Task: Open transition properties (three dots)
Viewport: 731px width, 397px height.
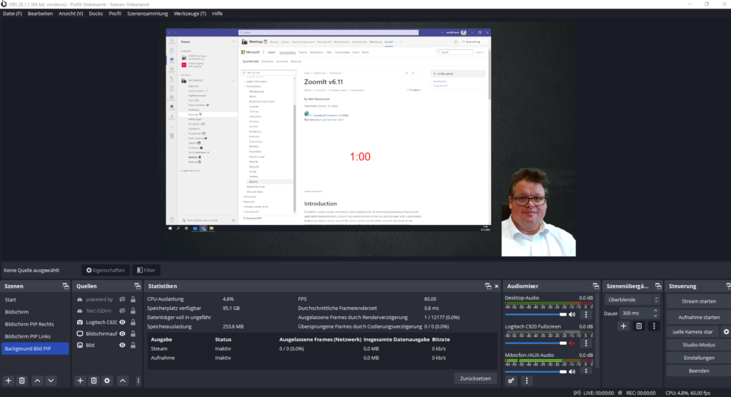Action: (654, 326)
